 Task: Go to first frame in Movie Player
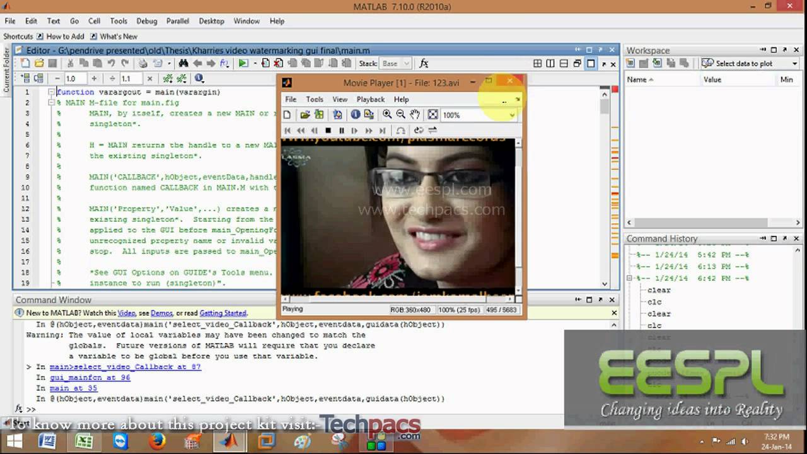[x=287, y=131]
